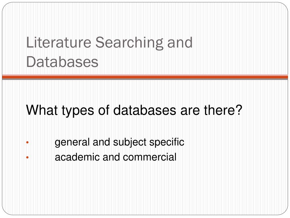This screenshot has height=218, width=290.
Task: Click the question mark after 'there'
Action: click(239, 110)
